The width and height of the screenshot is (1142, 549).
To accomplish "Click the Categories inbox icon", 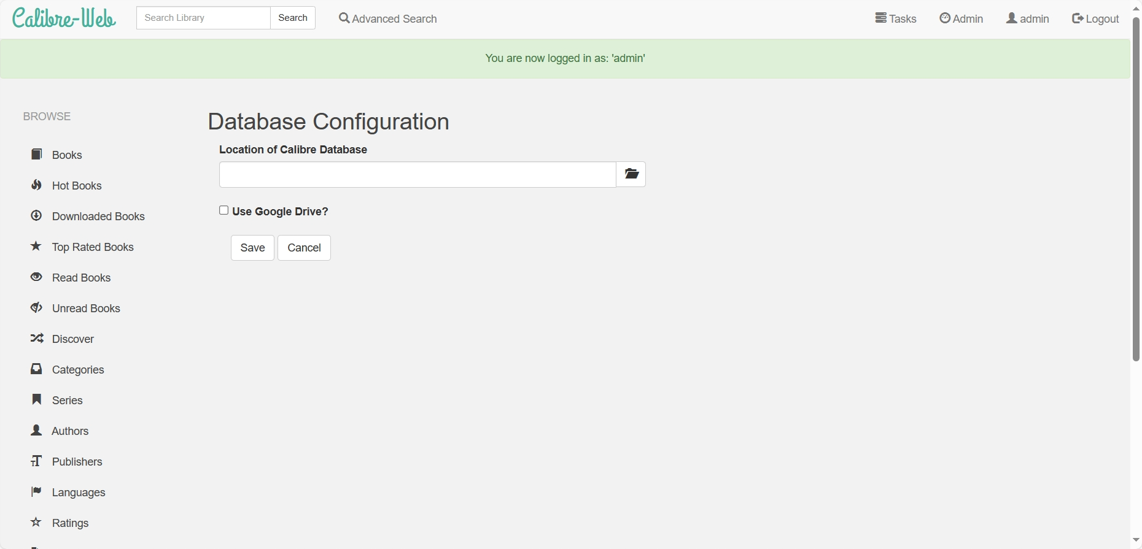I will [x=37, y=369].
